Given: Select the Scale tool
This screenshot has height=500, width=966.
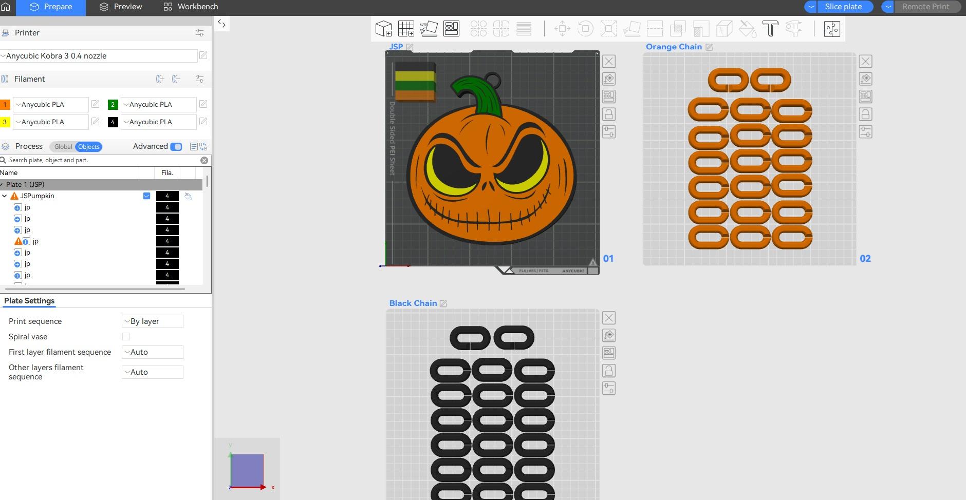Looking at the screenshot, I should pyautogui.click(x=608, y=29).
